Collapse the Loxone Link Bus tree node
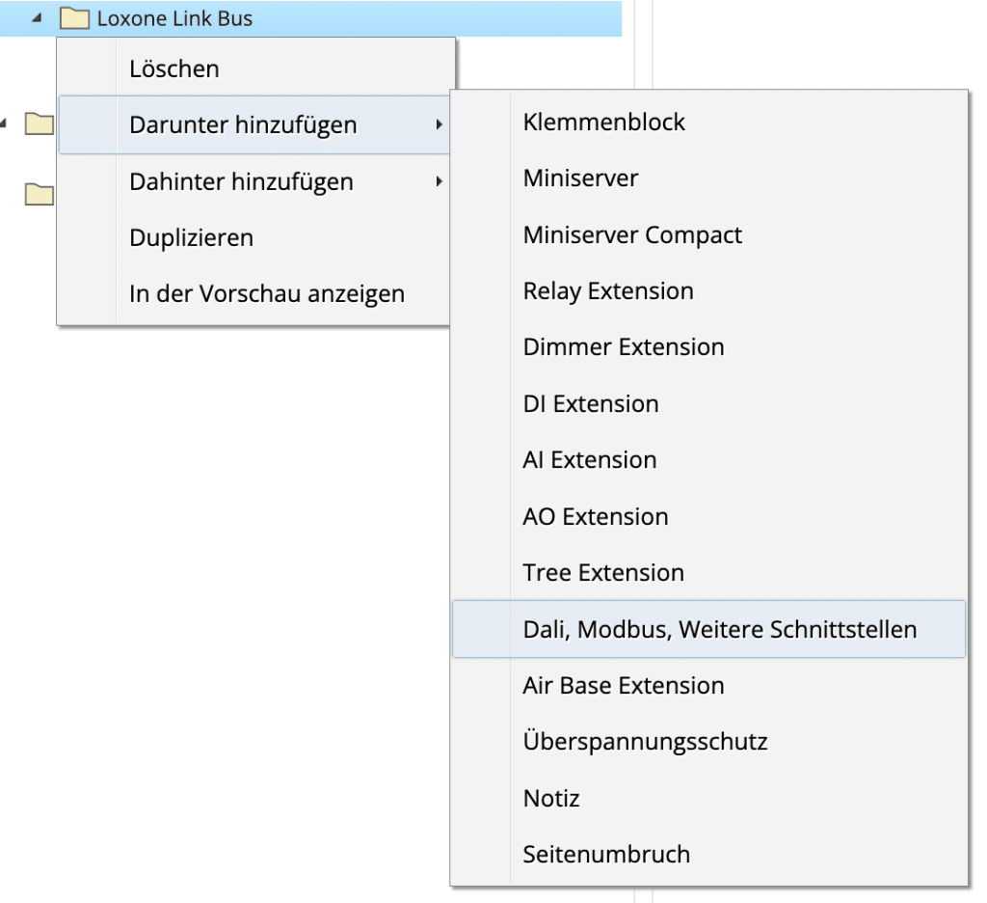The width and height of the screenshot is (987, 903). click(x=38, y=18)
